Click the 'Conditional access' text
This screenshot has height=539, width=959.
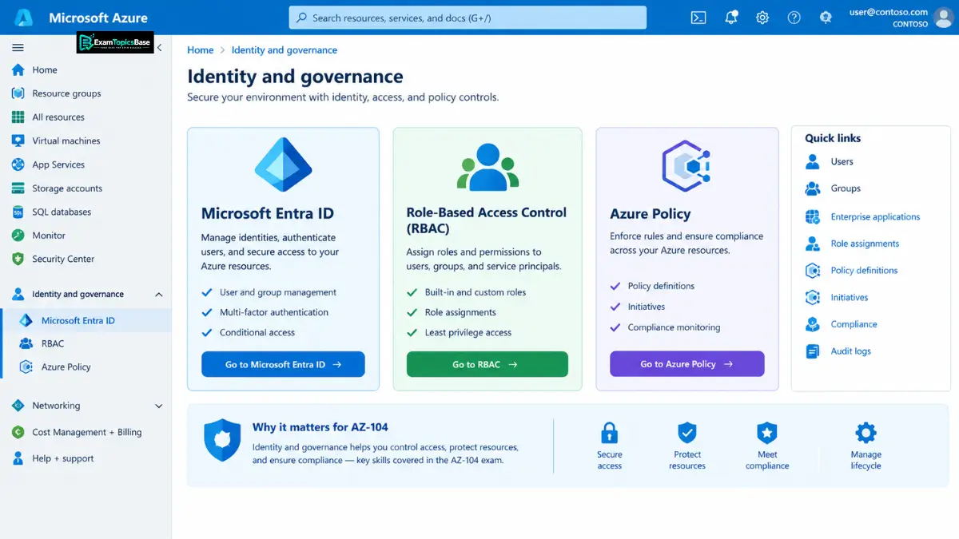[257, 333]
